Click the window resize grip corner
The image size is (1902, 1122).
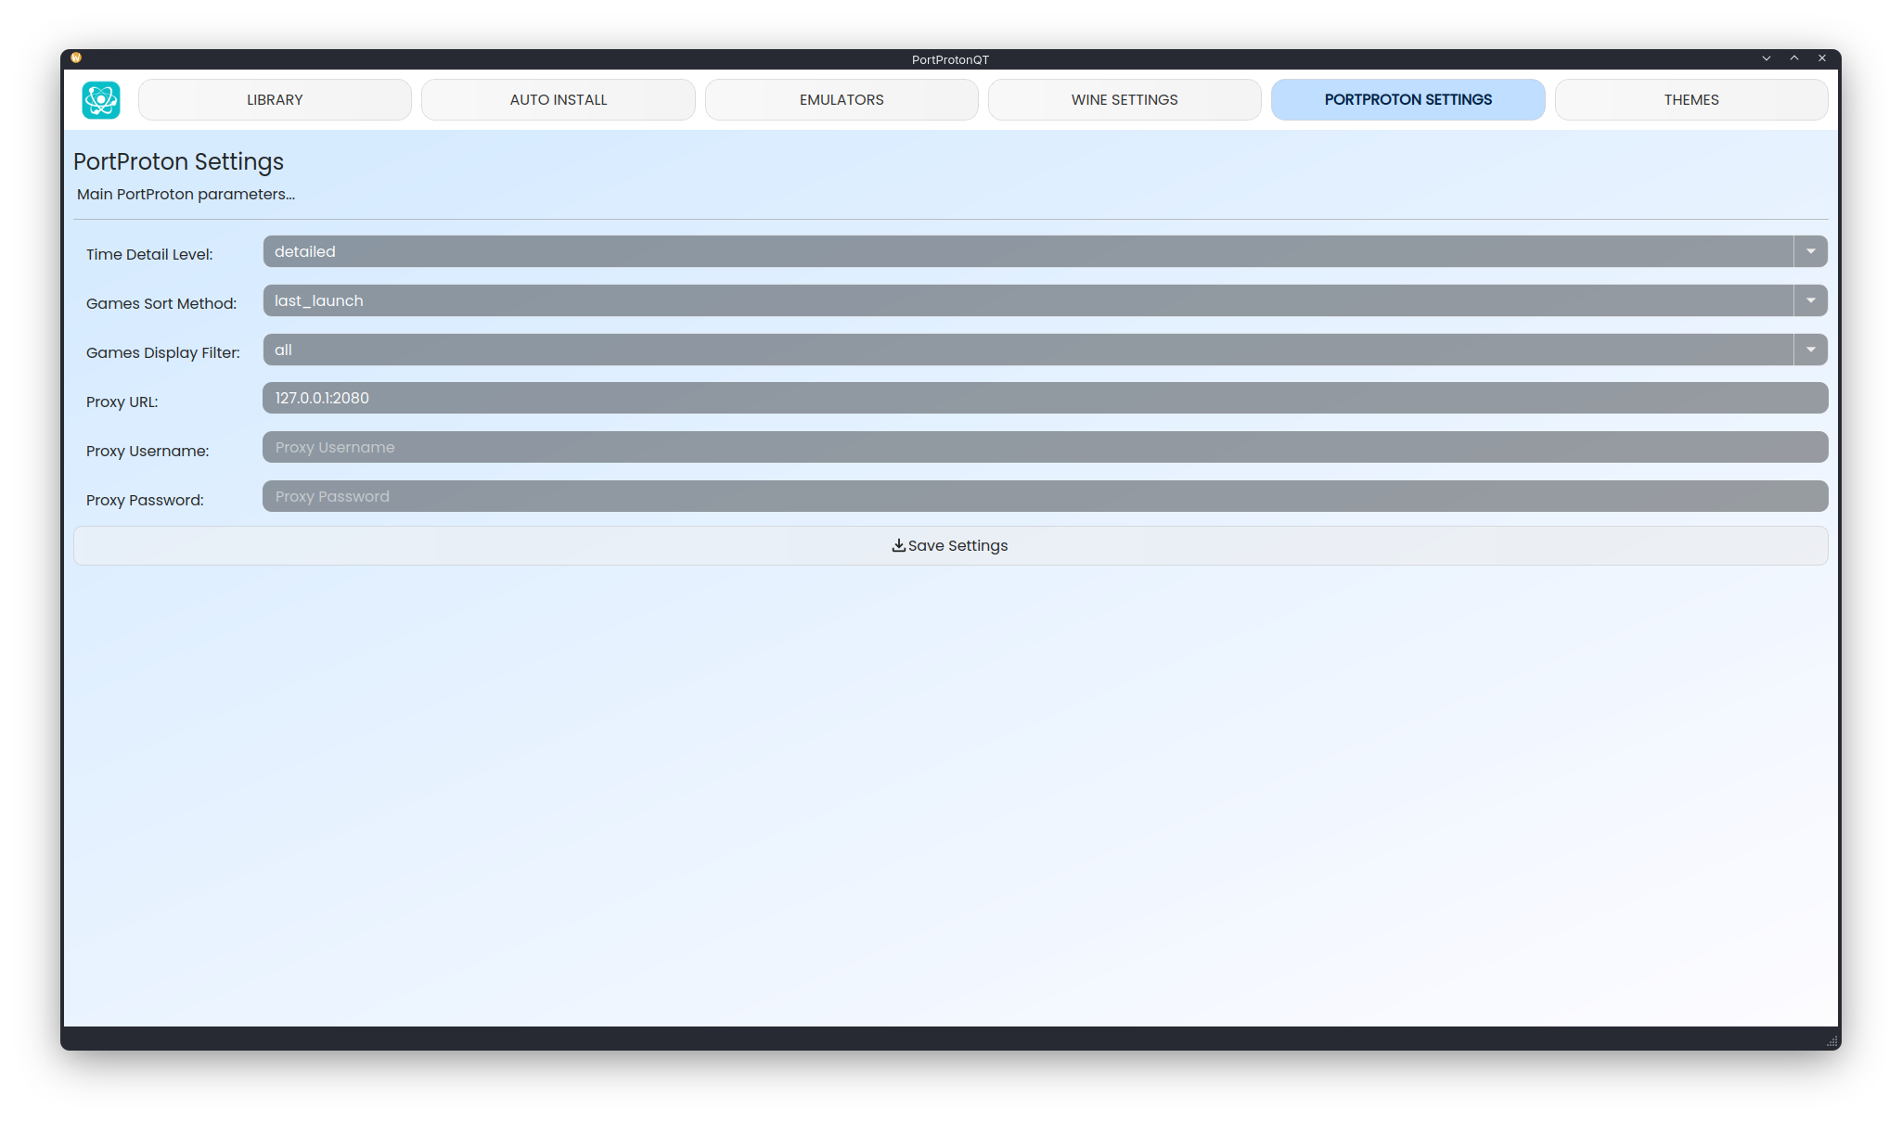(x=1831, y=1041)
